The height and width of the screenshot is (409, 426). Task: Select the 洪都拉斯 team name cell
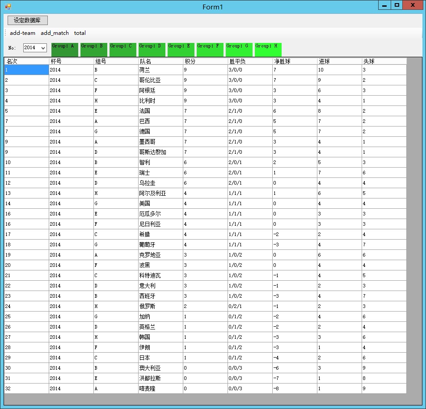point(160,378)
